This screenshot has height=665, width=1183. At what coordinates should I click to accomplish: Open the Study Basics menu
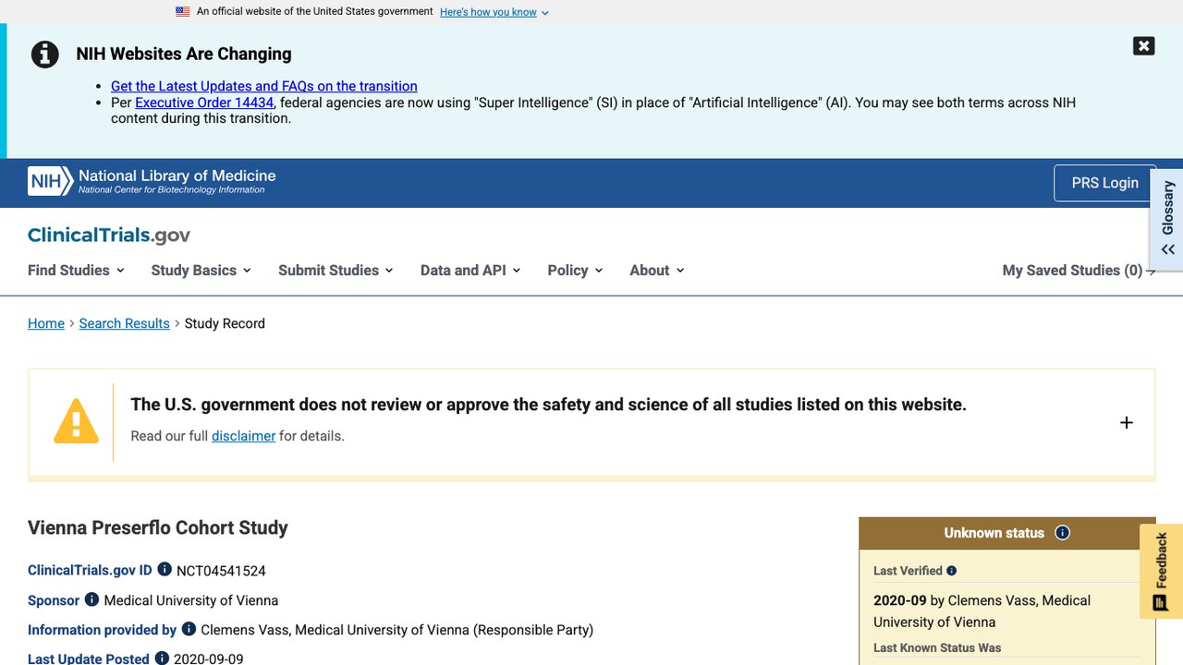(x=201, y=271)
